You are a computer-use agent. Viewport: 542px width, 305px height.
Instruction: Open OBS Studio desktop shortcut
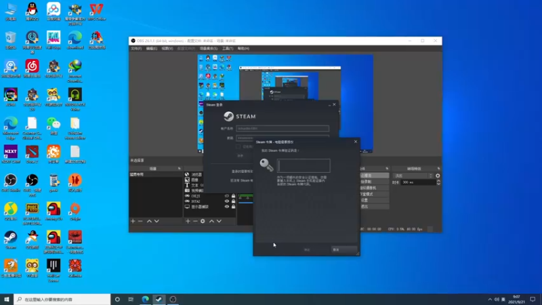11,182
